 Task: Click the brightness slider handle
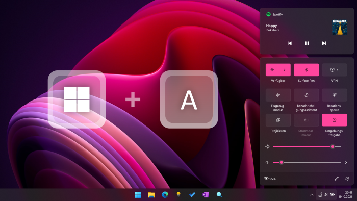click(x=333, y=146)
